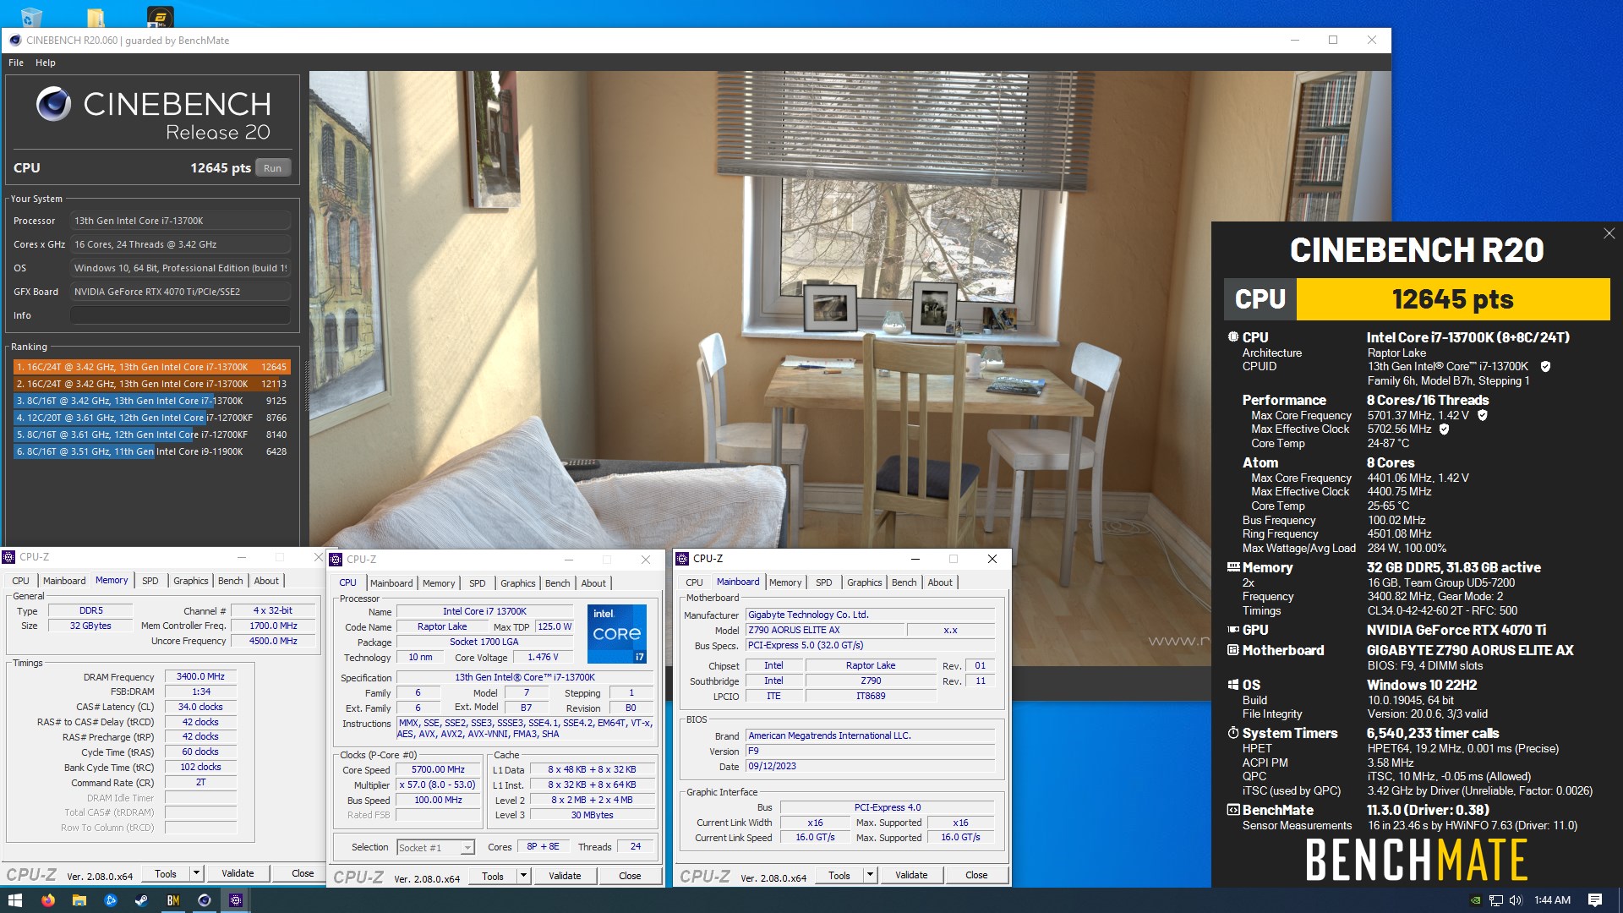This screenshot has height=913, width=1623.
Task: Click the verified shield beside CPUID in BenchMate
Action: tap(1545, 367)
